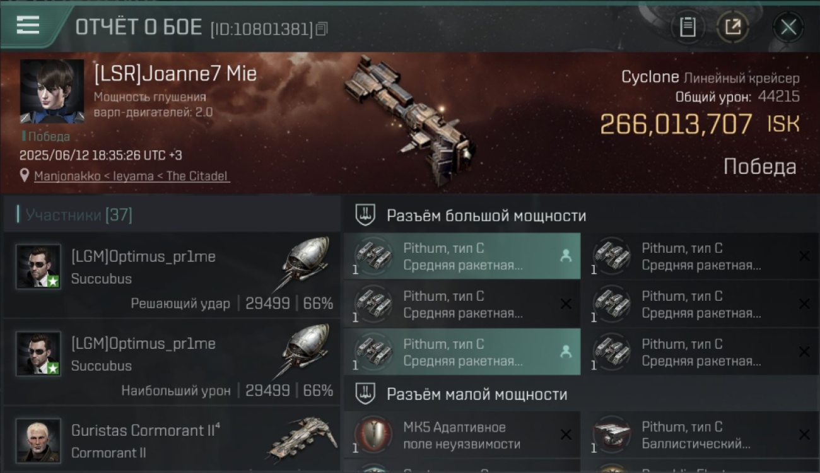Open the hamburger menu in the header
Viewport: 820px width, 473px height.
tap(28, 26)
